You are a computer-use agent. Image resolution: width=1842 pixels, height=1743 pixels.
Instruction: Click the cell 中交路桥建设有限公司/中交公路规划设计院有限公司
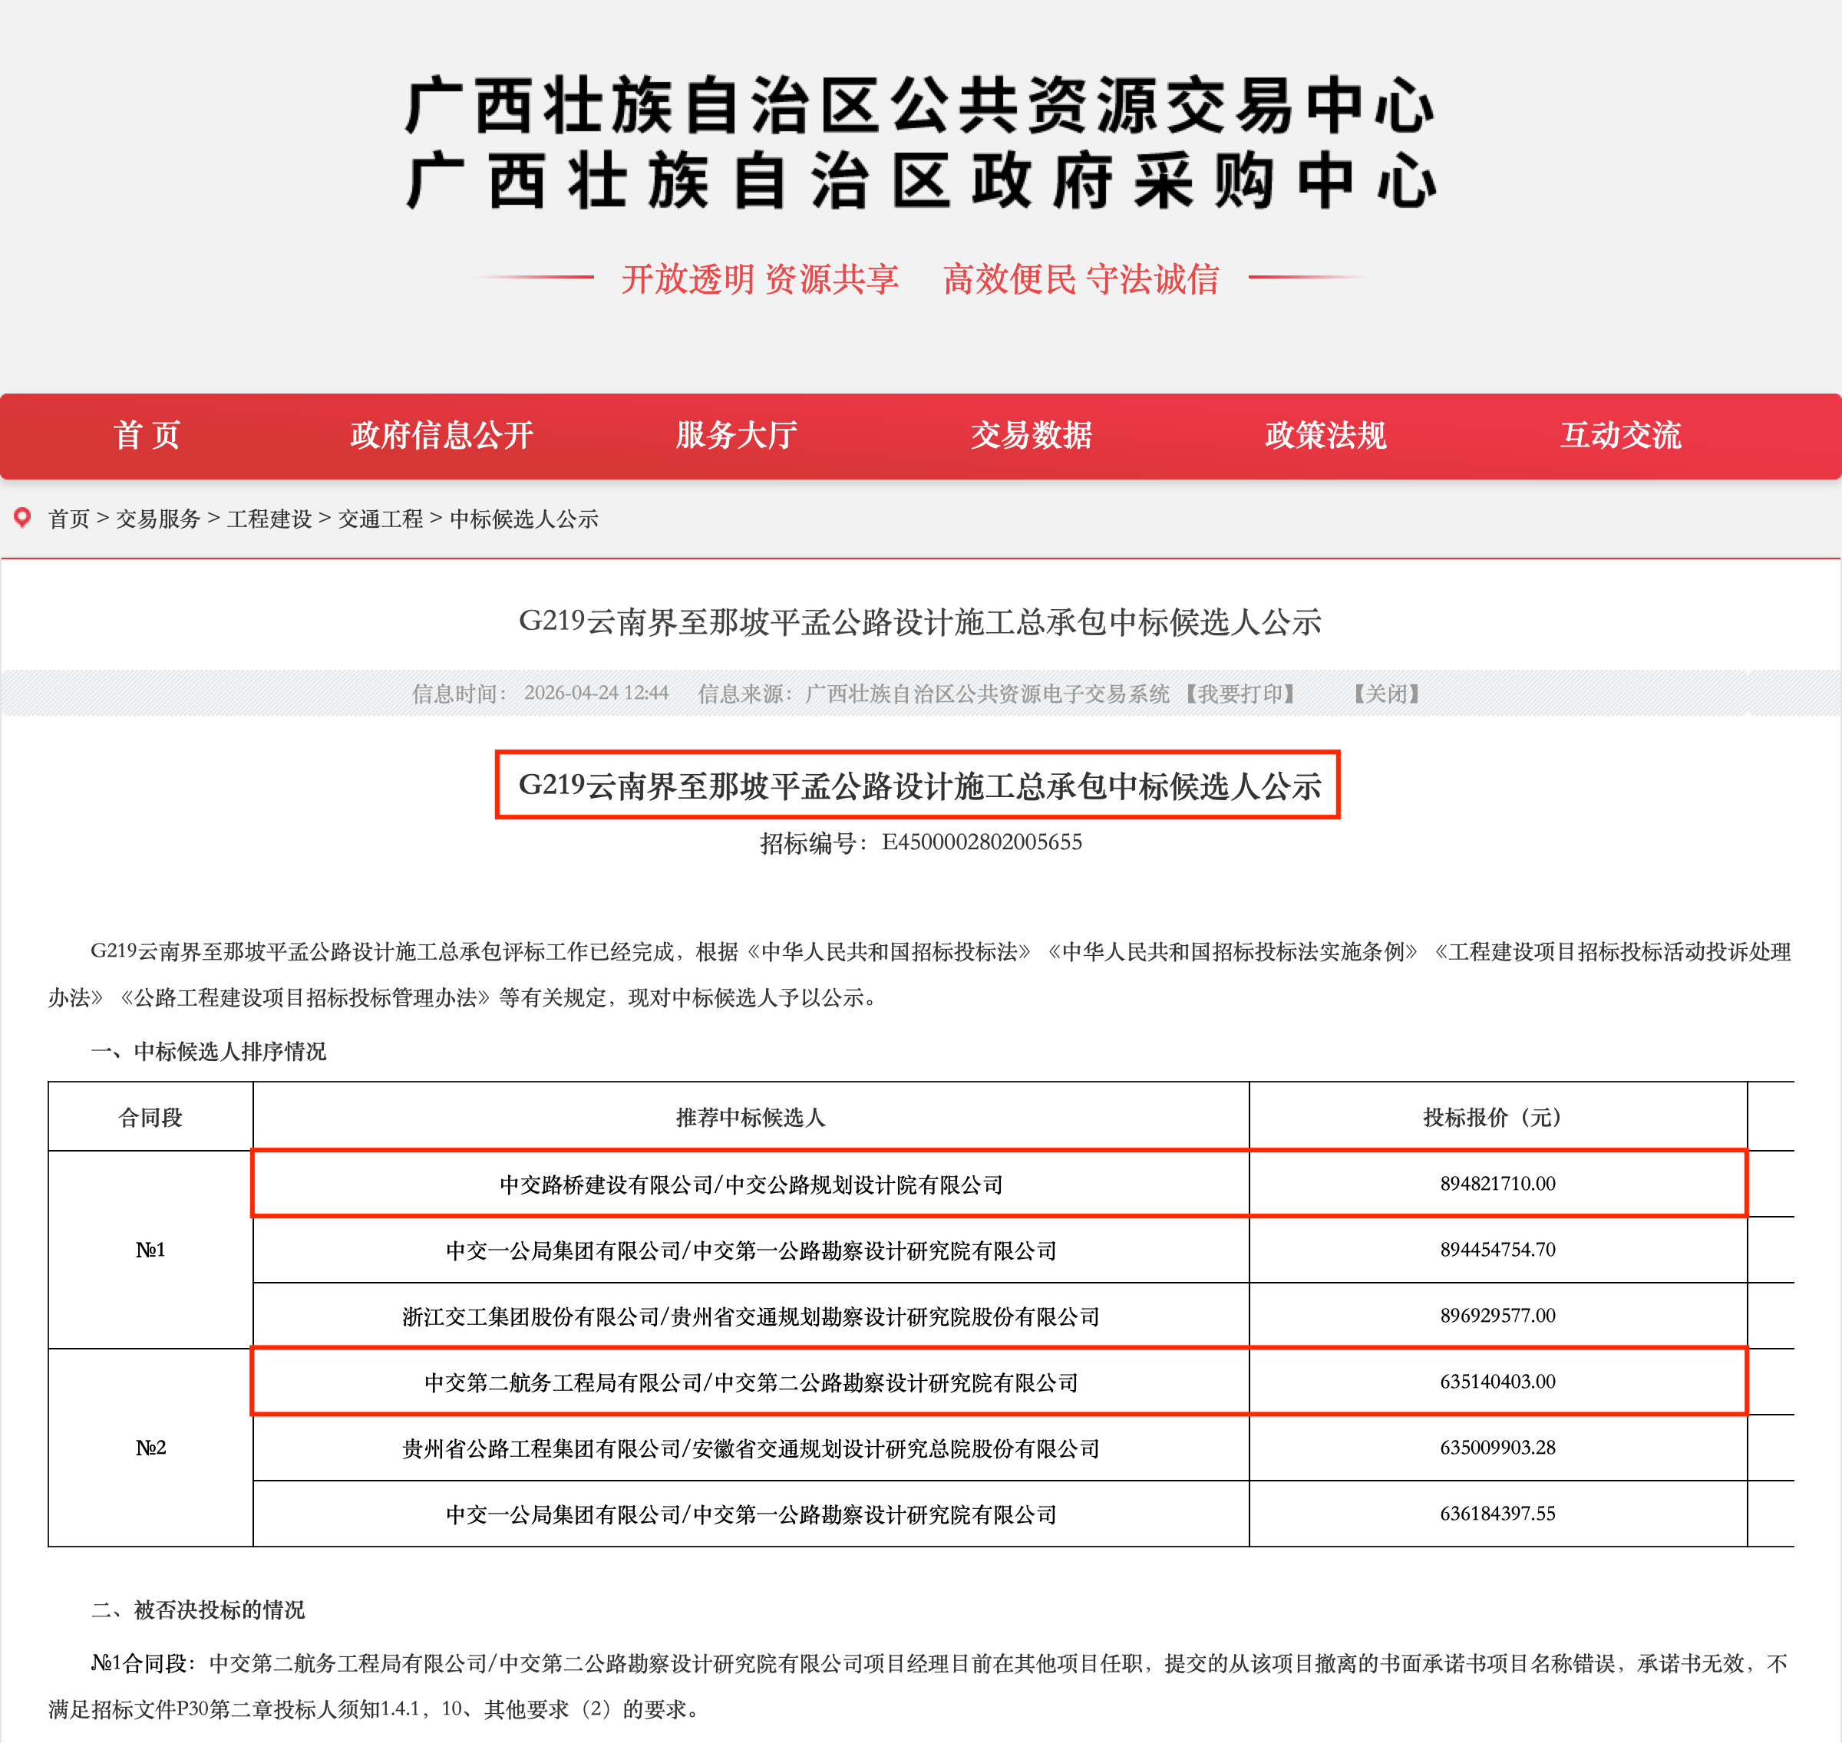click(x=751, y=1184)
